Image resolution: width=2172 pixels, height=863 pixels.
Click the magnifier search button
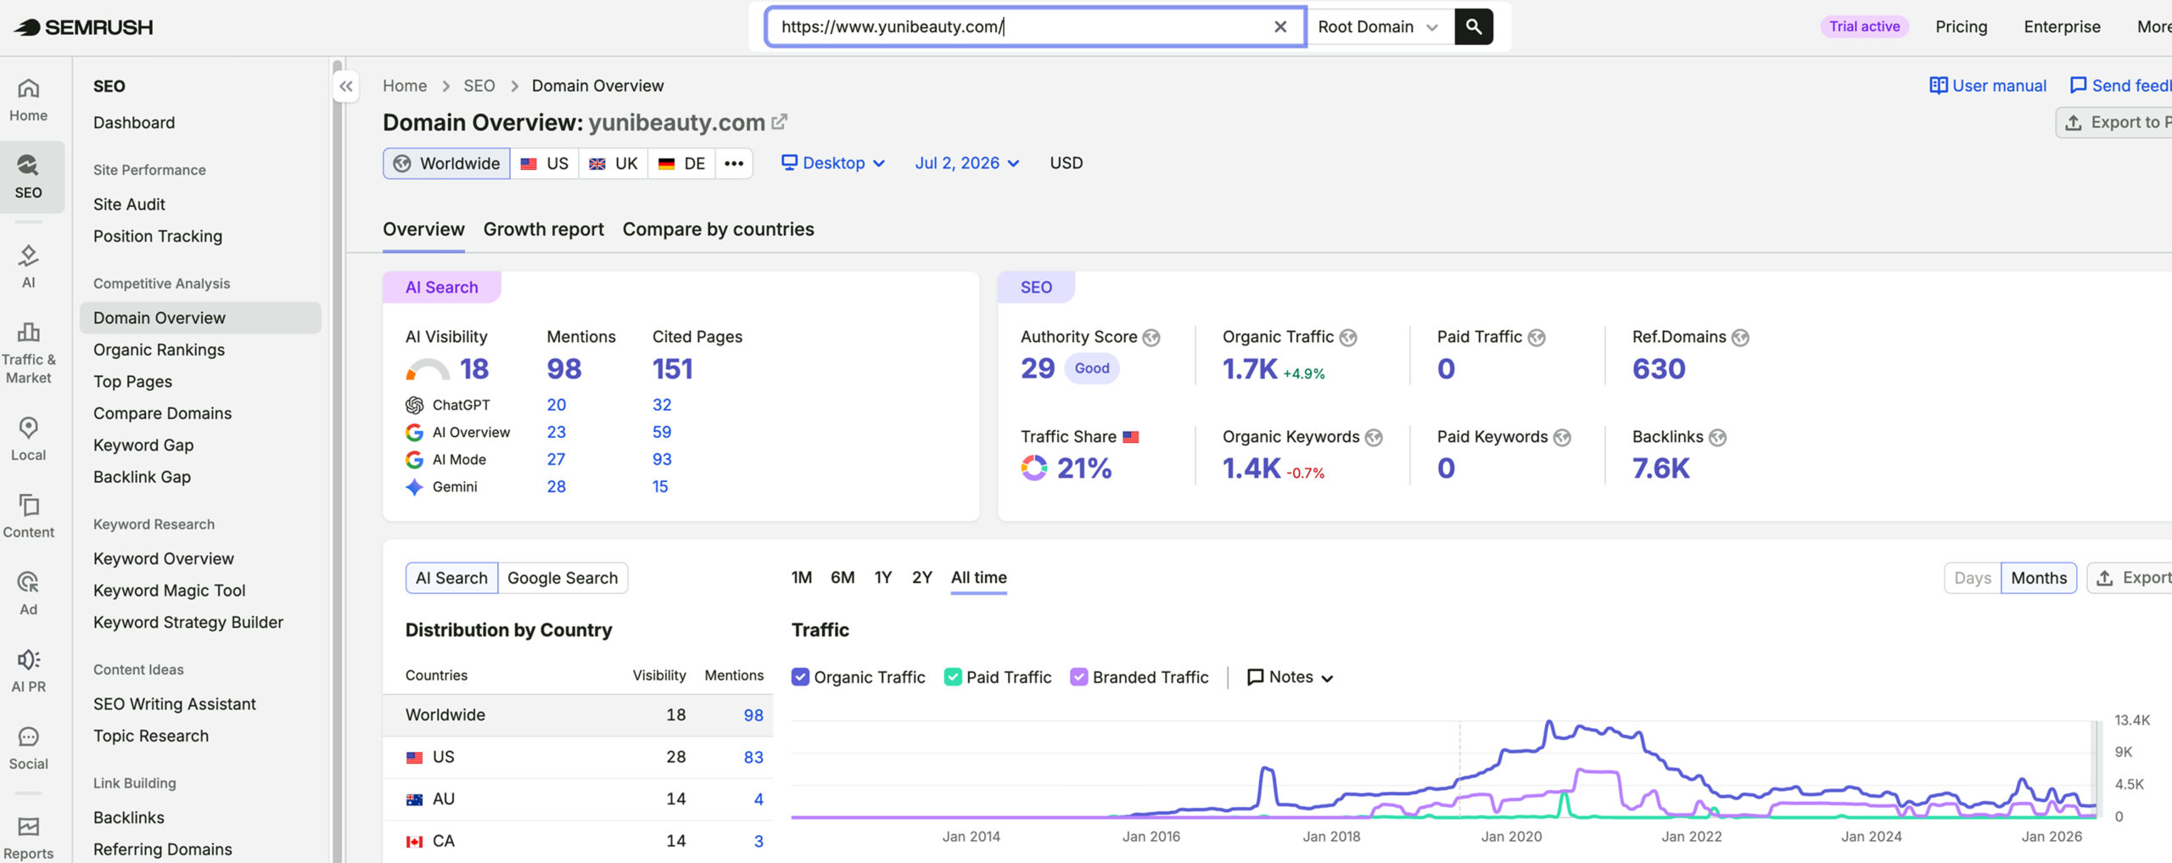click(1474, 27)
